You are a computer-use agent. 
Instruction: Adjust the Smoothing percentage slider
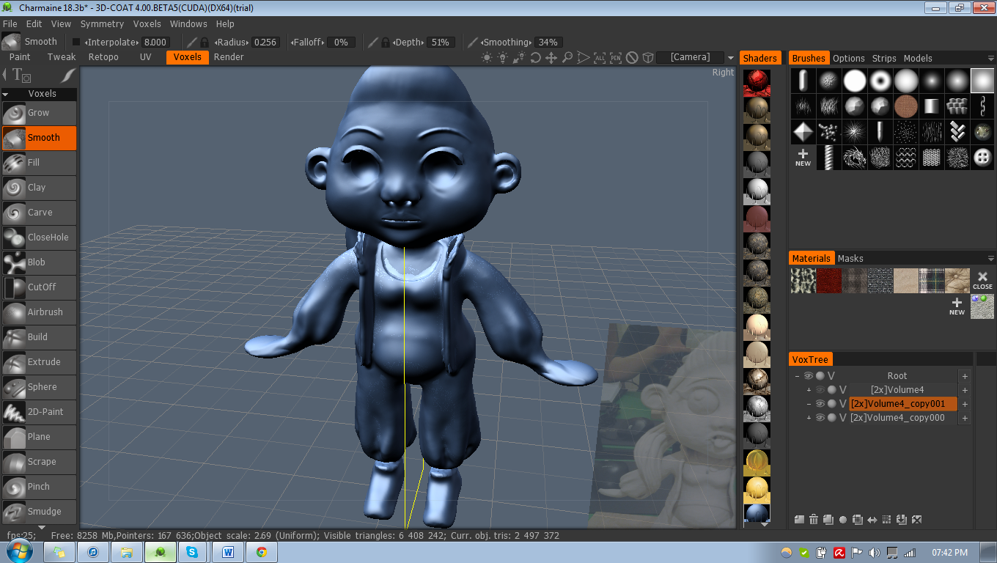click(x=548, y=43)
